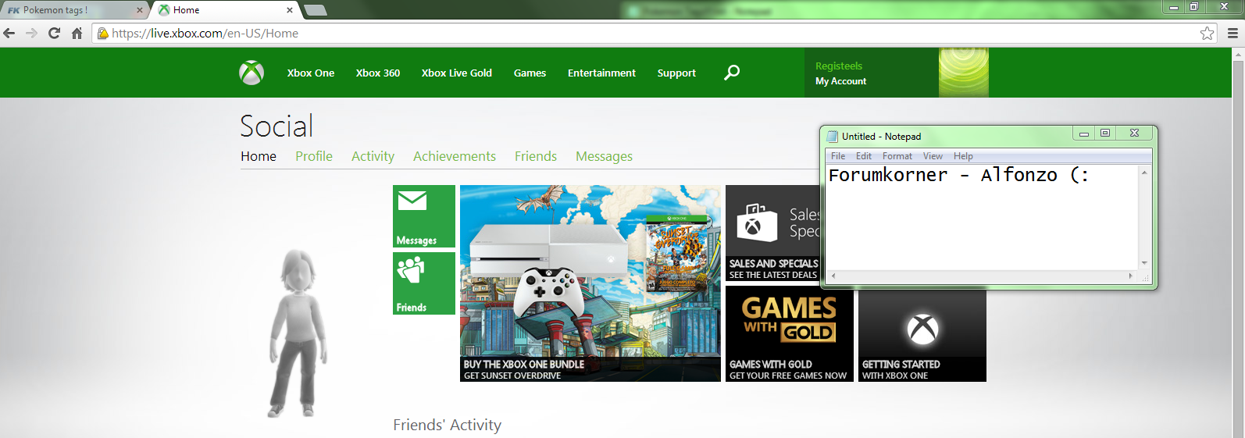The image size is (1245, 438).
Task: Click the gamer avatar figure
Action: pyautogui.click(x=297, y=333)
